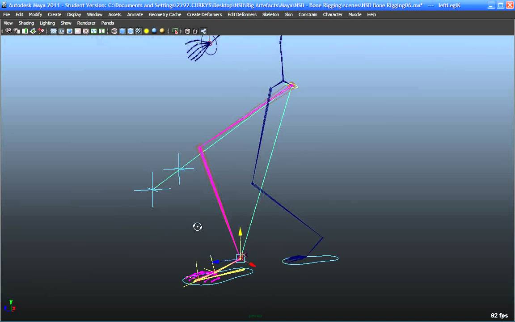This screenshot has width=515, height=322.
Task: Toggle the gate mask display
Action: click(x=77, y=31)
